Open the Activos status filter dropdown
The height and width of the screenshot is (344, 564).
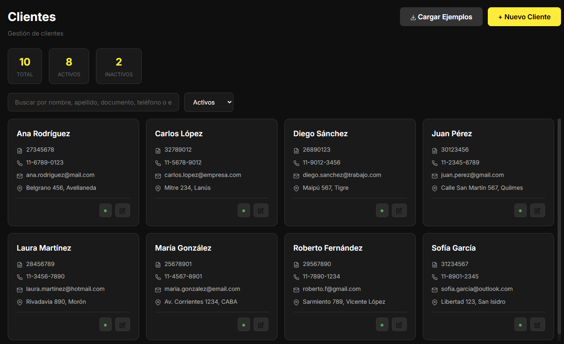point(209,102)
